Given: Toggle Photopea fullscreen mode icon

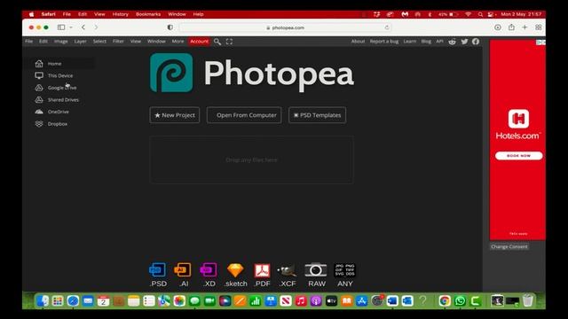Looking at the screenshot, I should [229, 42].
